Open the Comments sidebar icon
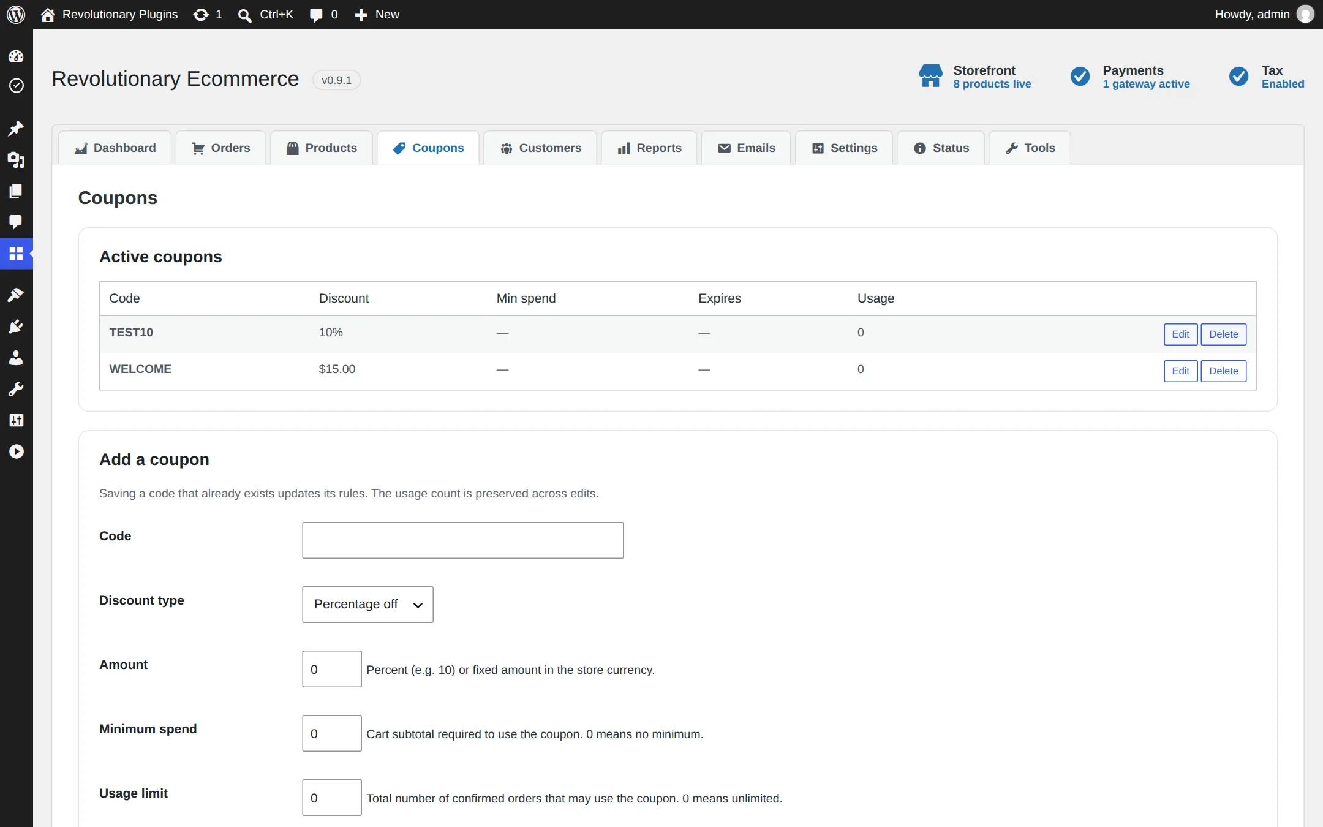 16,222
